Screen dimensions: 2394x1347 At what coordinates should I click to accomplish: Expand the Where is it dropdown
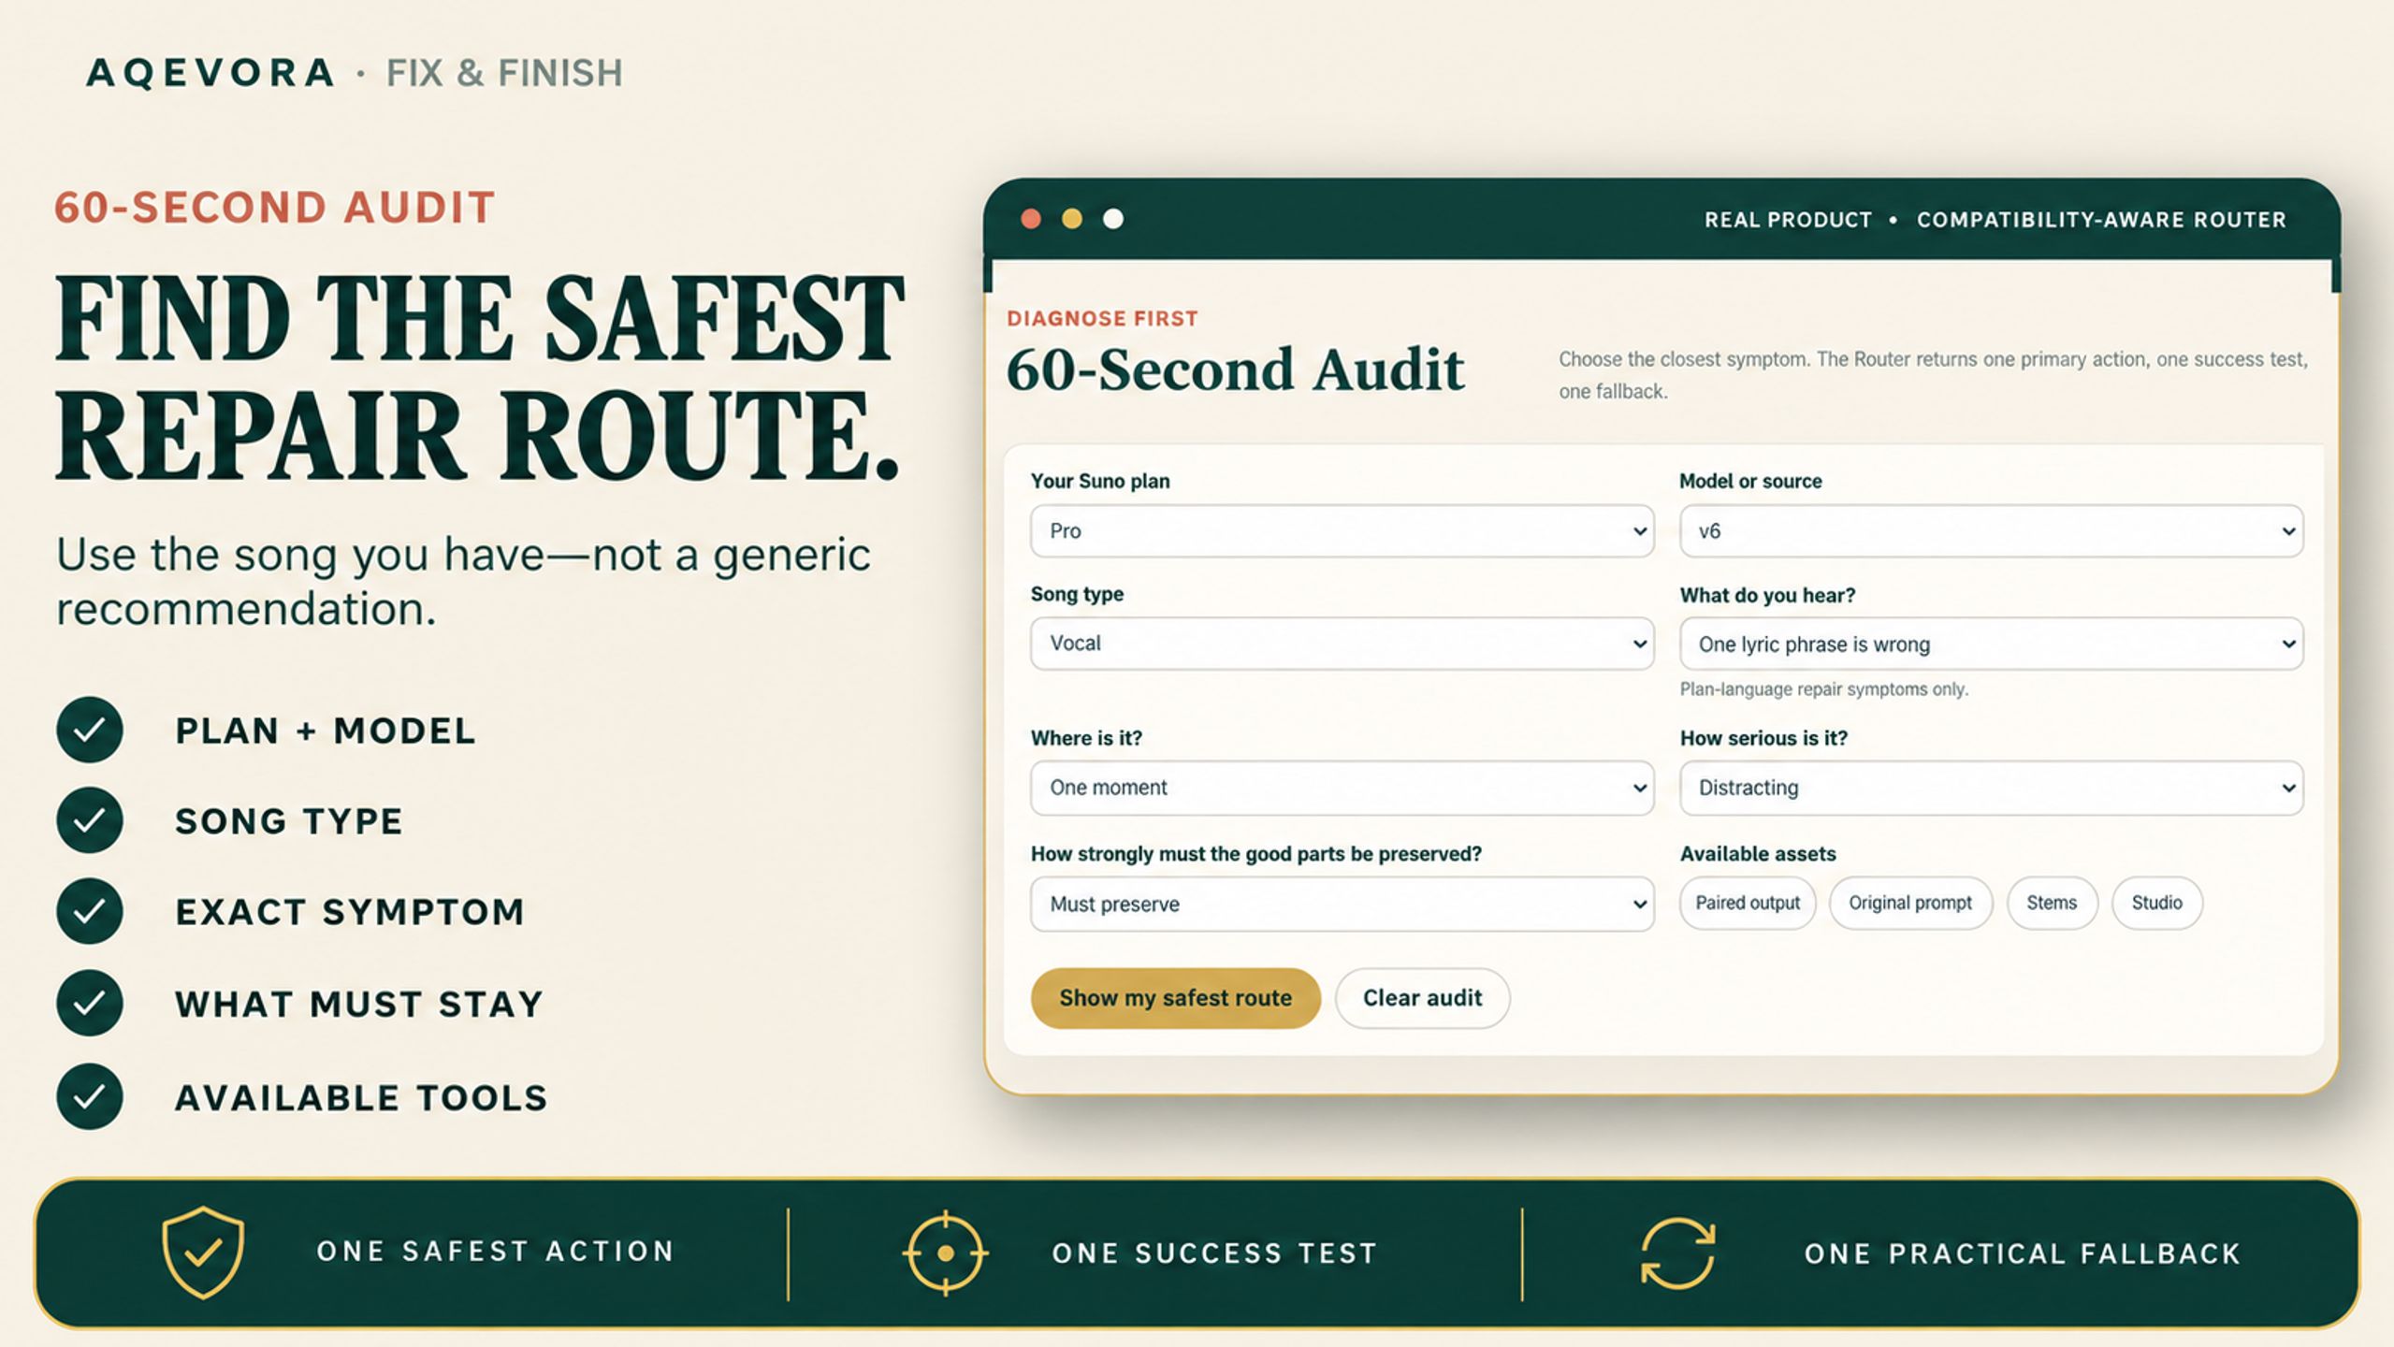click(x=1342, y=788)
